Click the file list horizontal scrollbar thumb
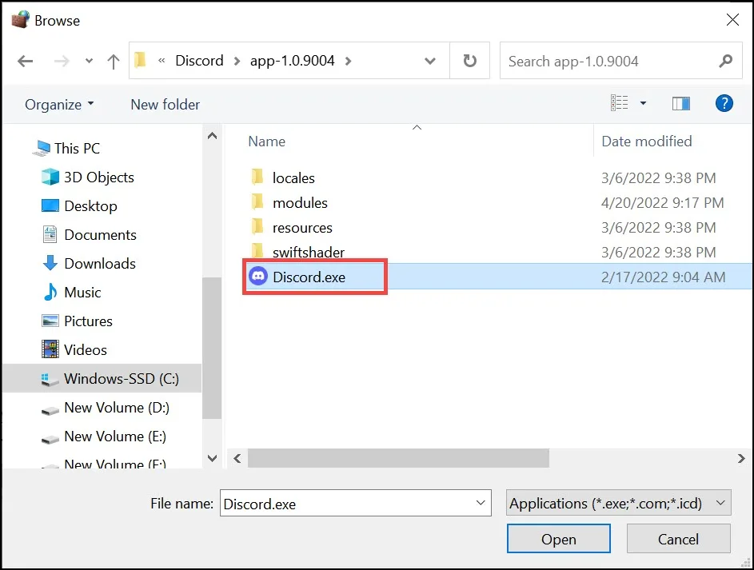 (x=398, y=458)
